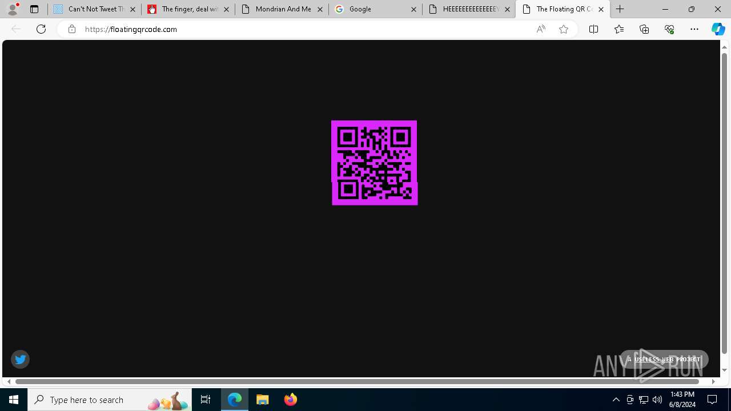
Task: Switch to the Can't Not Tweet This tab
Action: tap(94, 9)
